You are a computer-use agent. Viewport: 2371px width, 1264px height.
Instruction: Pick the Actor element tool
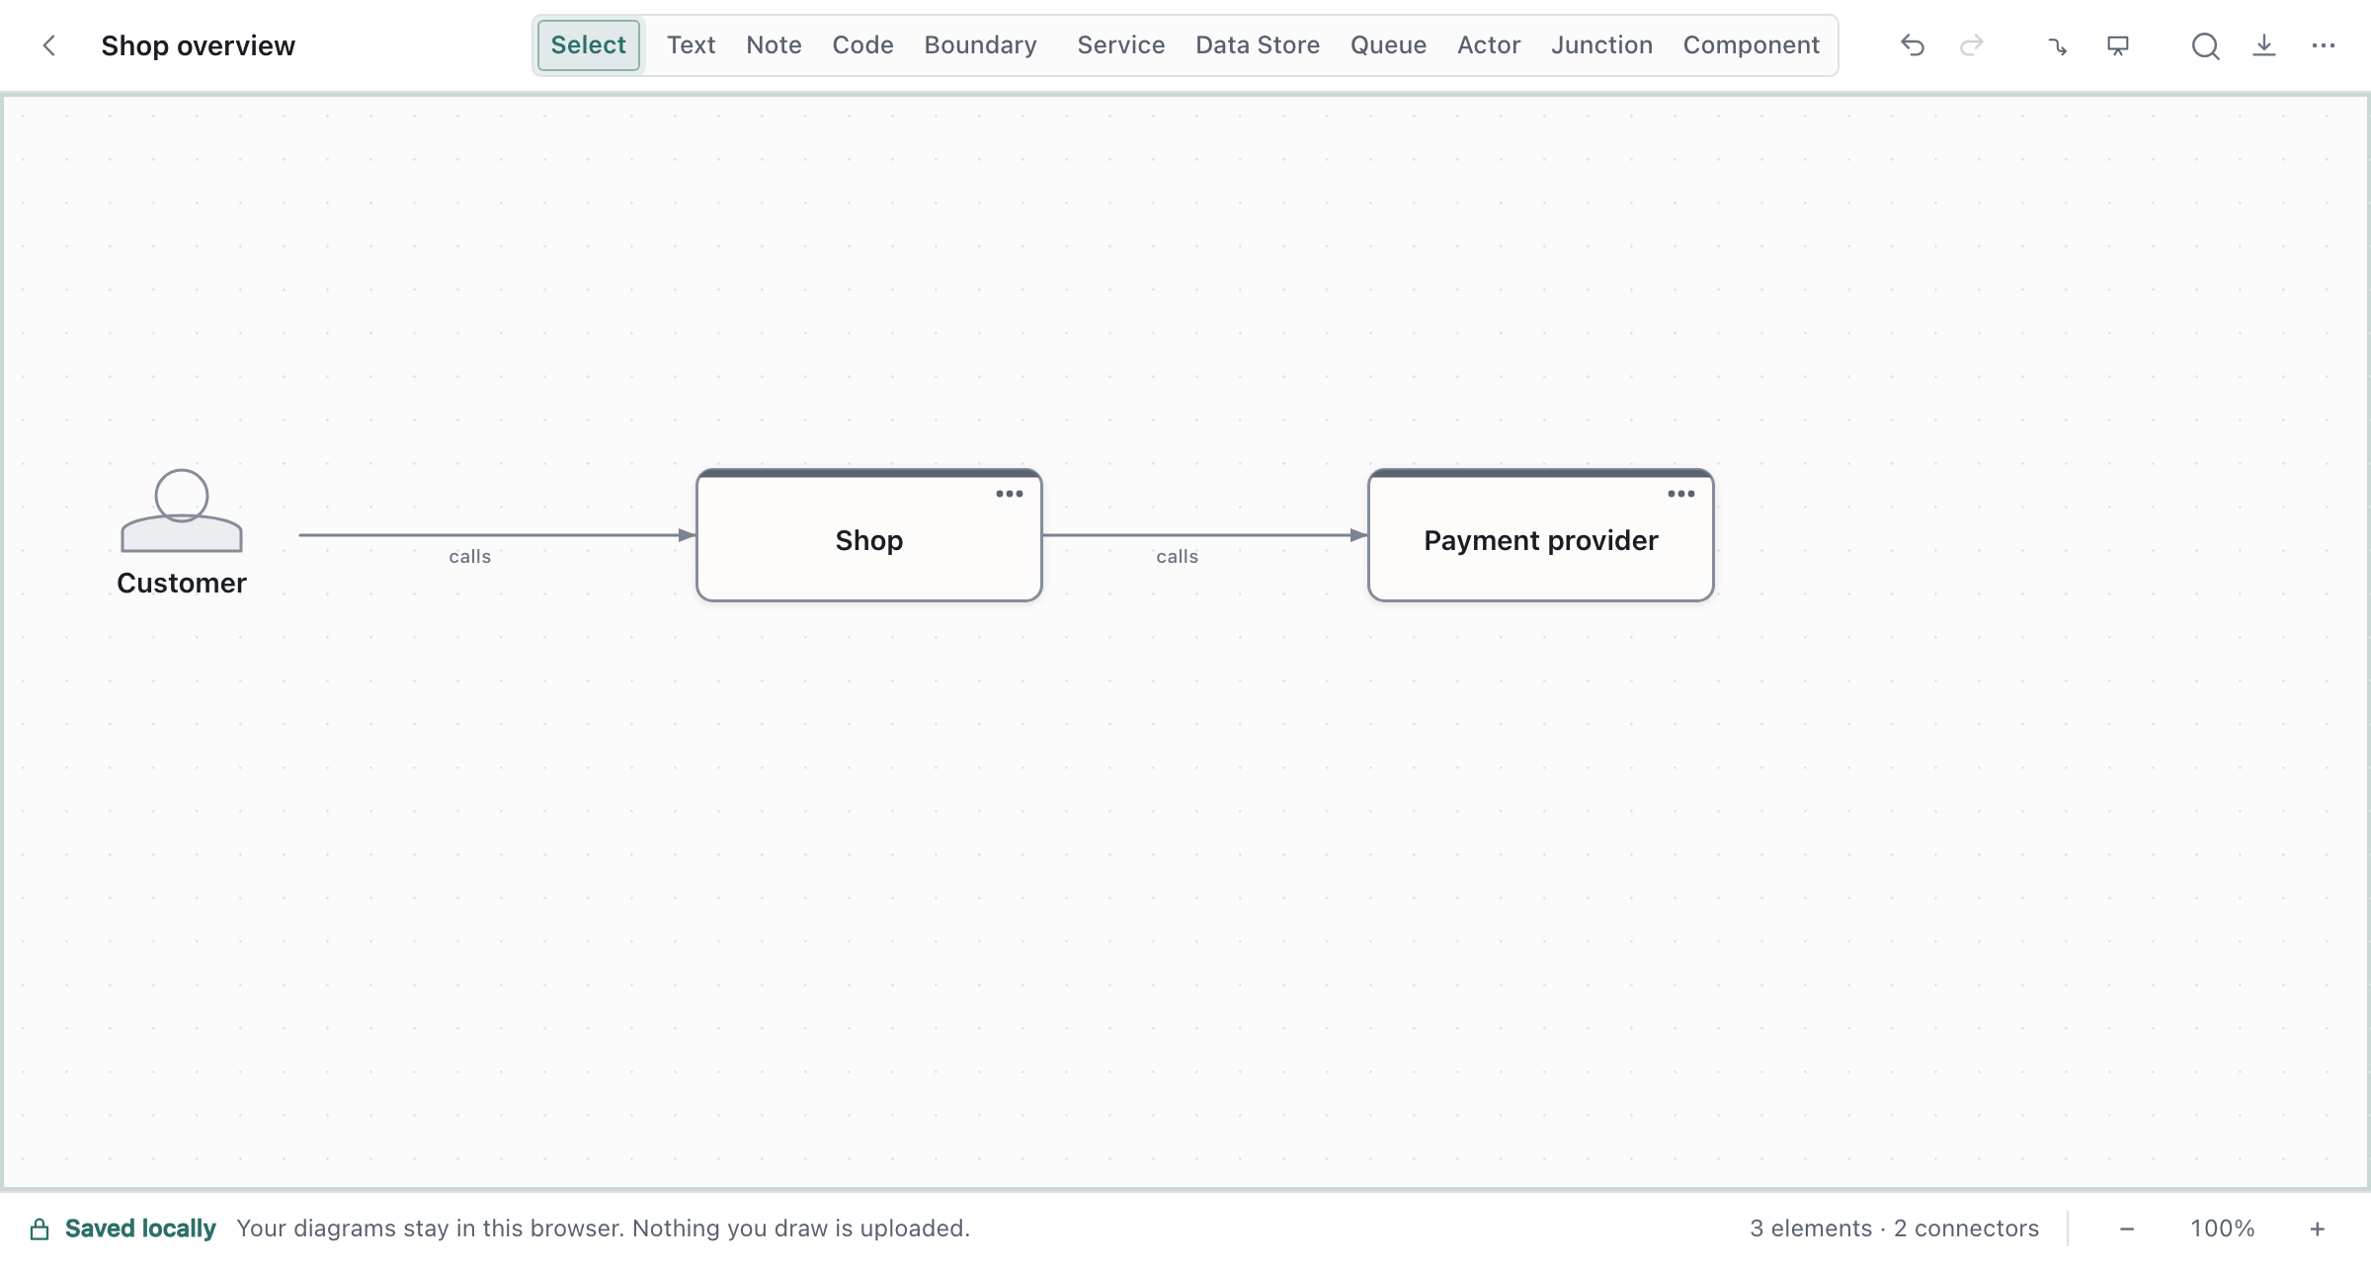(1489, 45)
